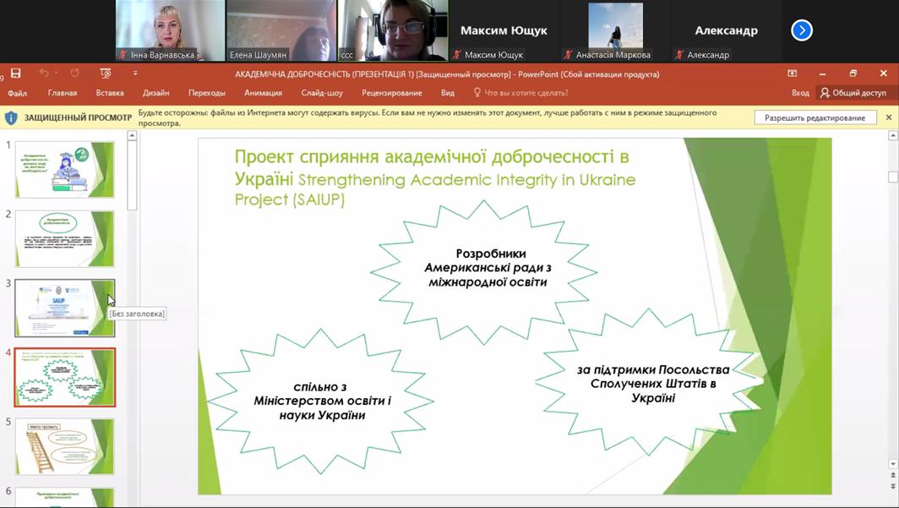Open the Вставка ribbon tab

point(110,93)
